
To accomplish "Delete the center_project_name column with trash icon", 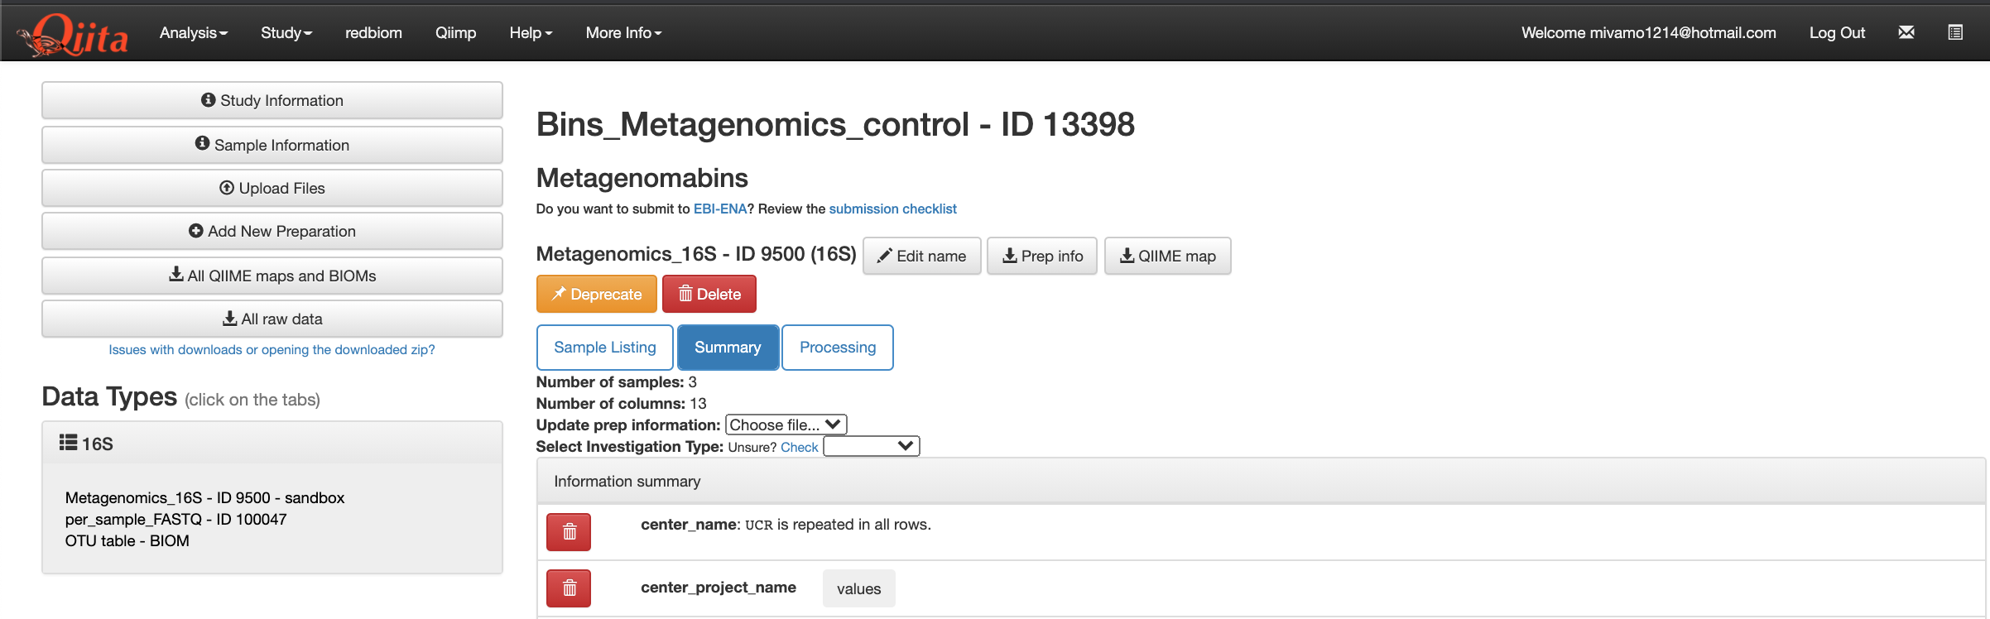I will (x=569, y=588).
